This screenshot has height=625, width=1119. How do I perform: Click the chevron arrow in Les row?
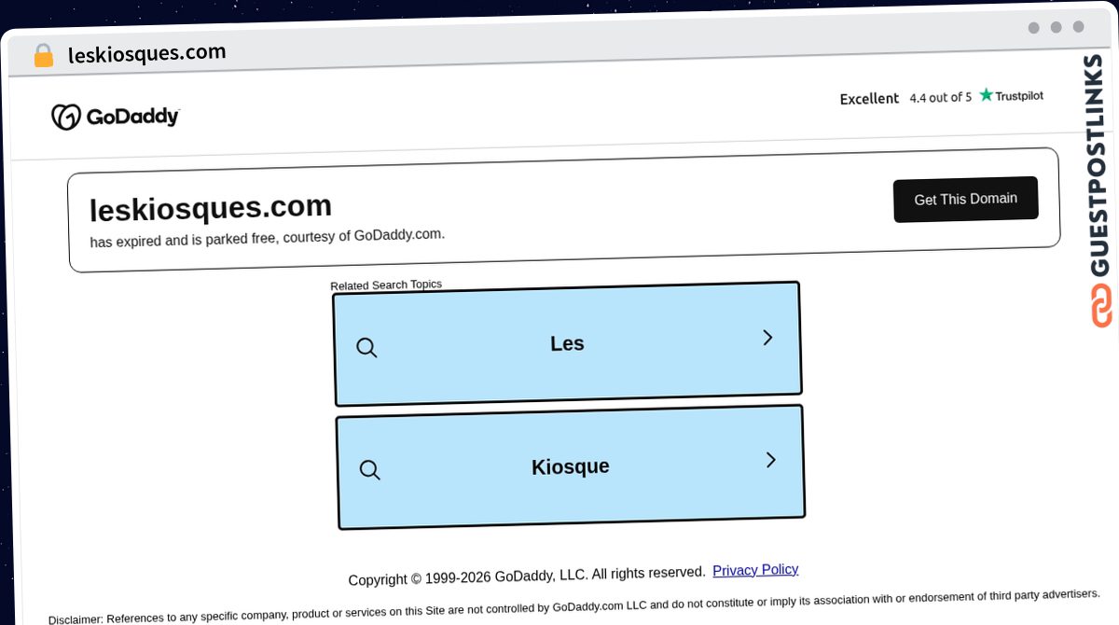coord(767,338)
